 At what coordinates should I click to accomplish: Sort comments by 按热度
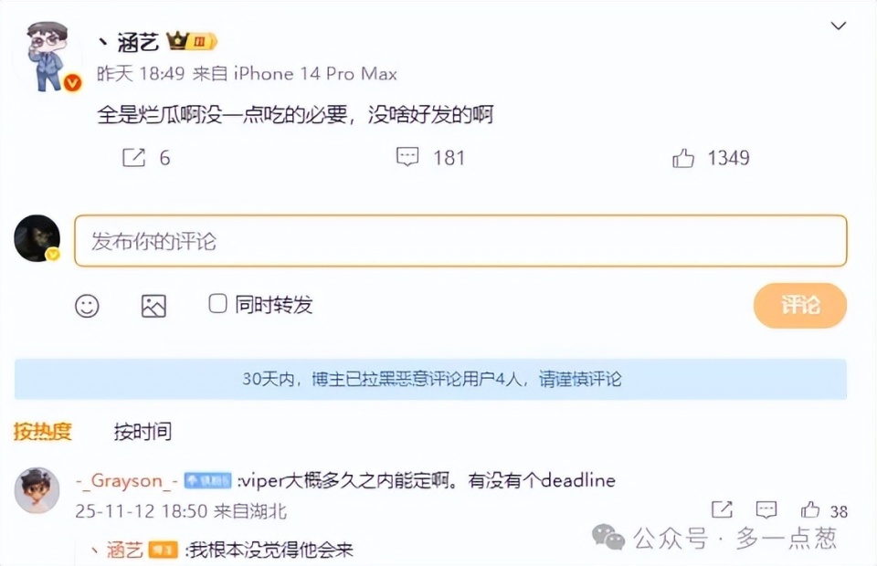coord(43,431)
